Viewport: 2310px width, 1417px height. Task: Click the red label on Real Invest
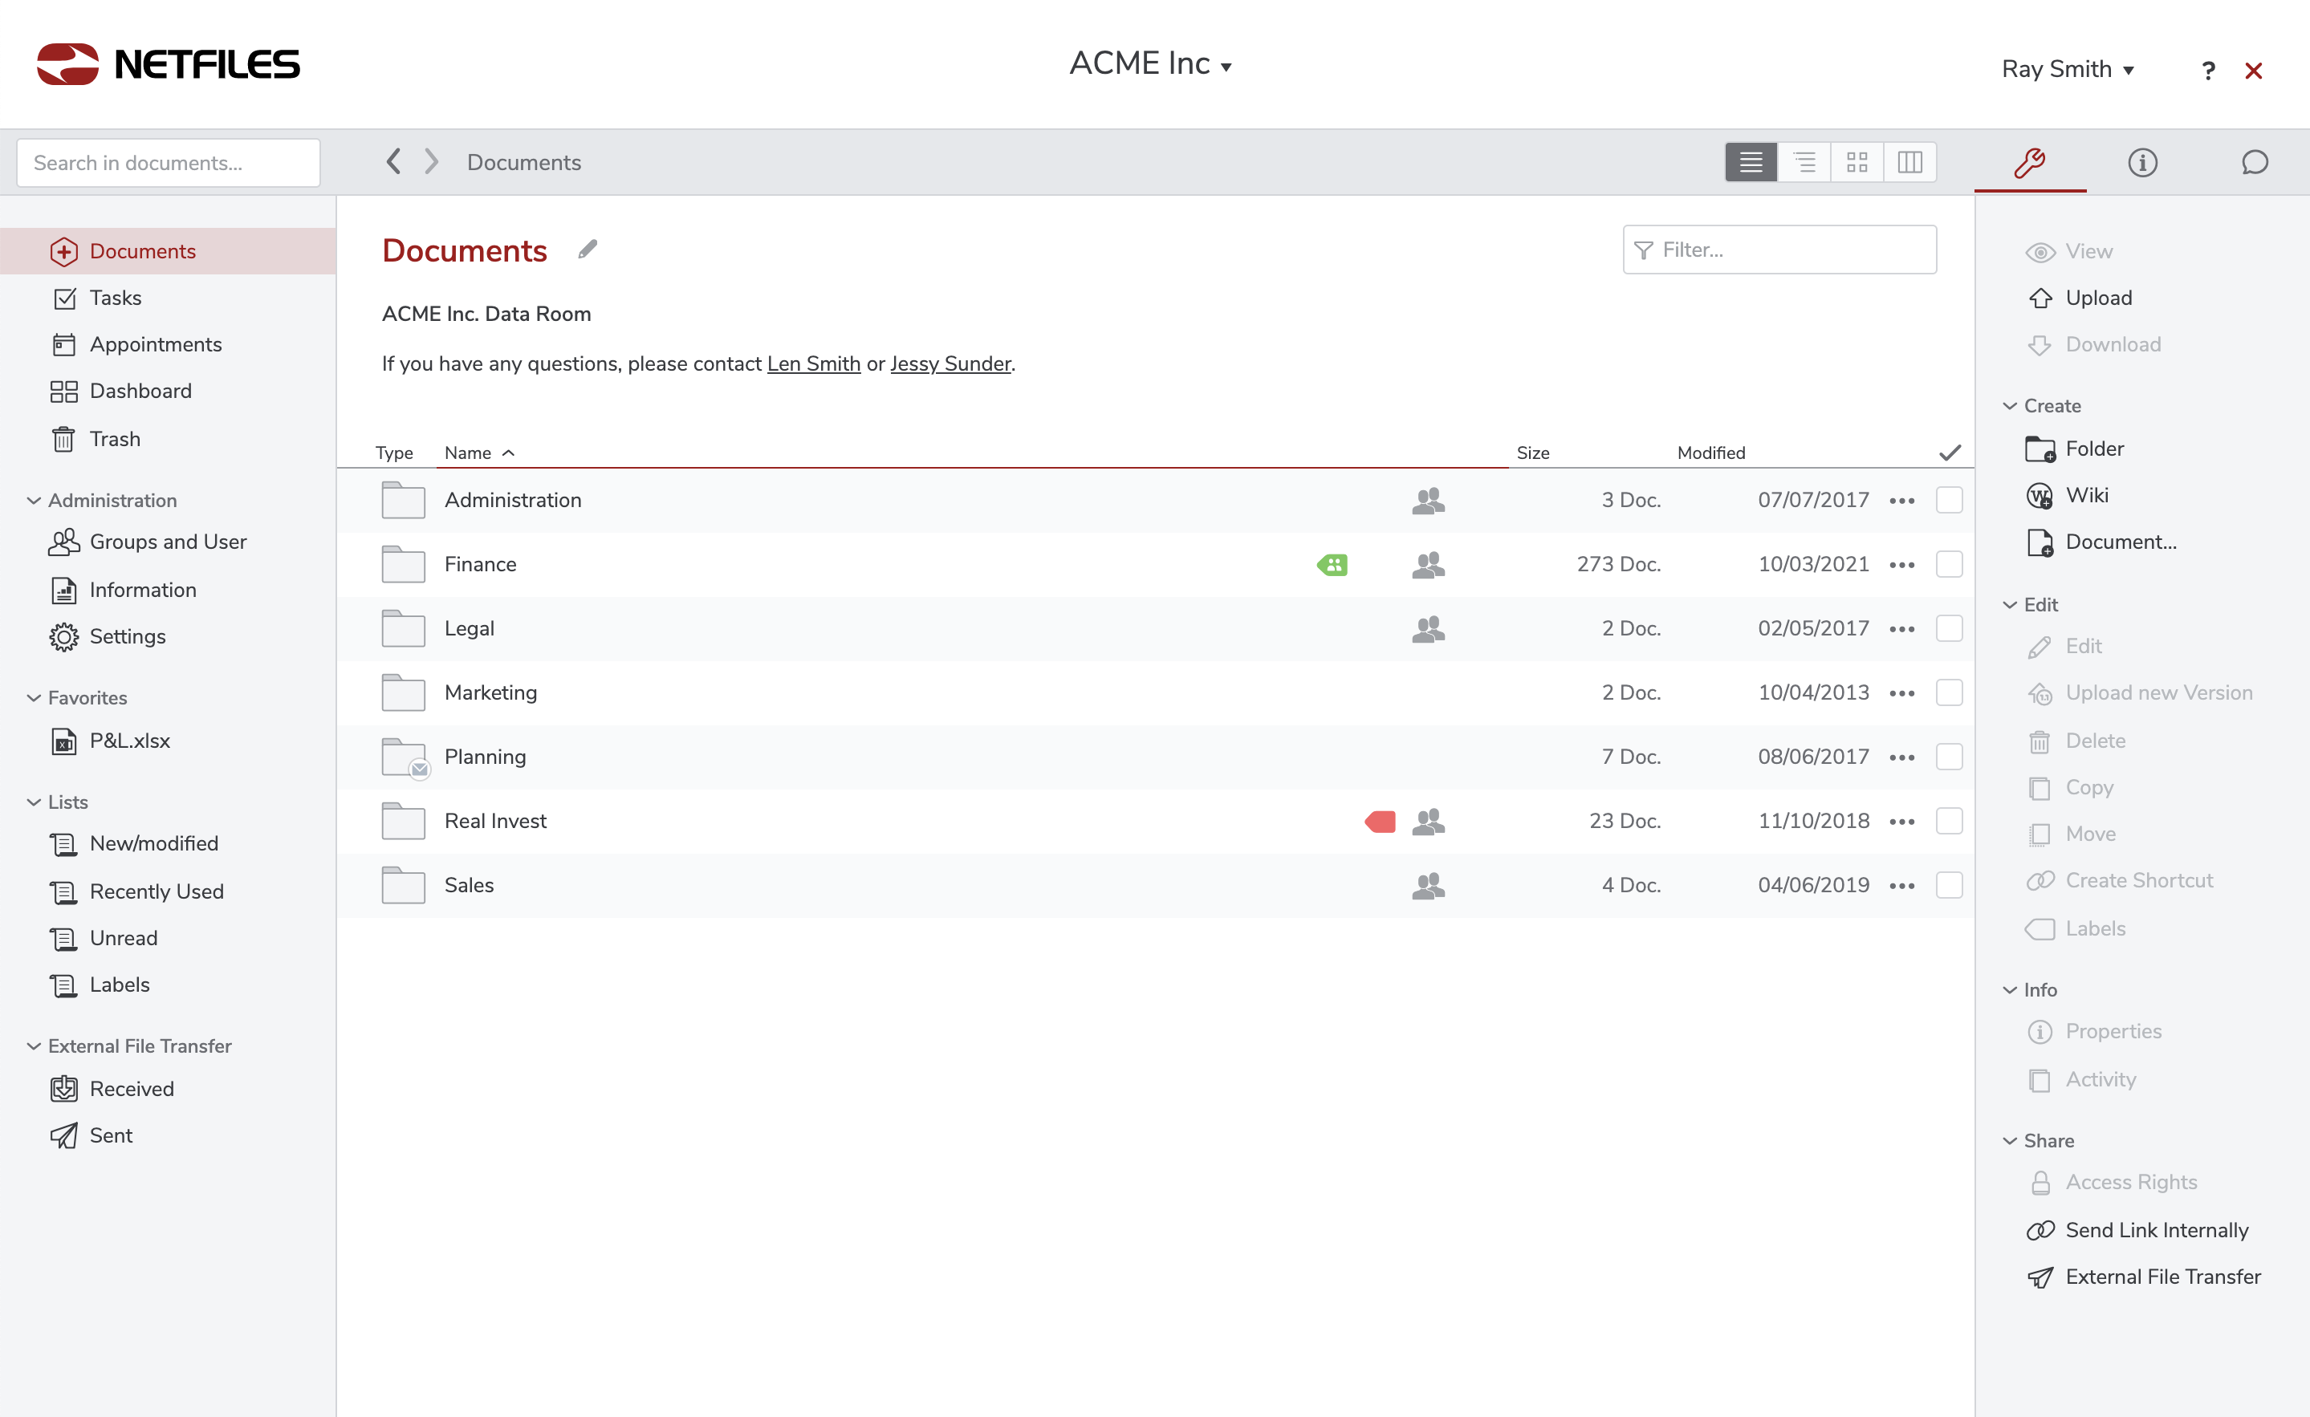point(1380,822)
